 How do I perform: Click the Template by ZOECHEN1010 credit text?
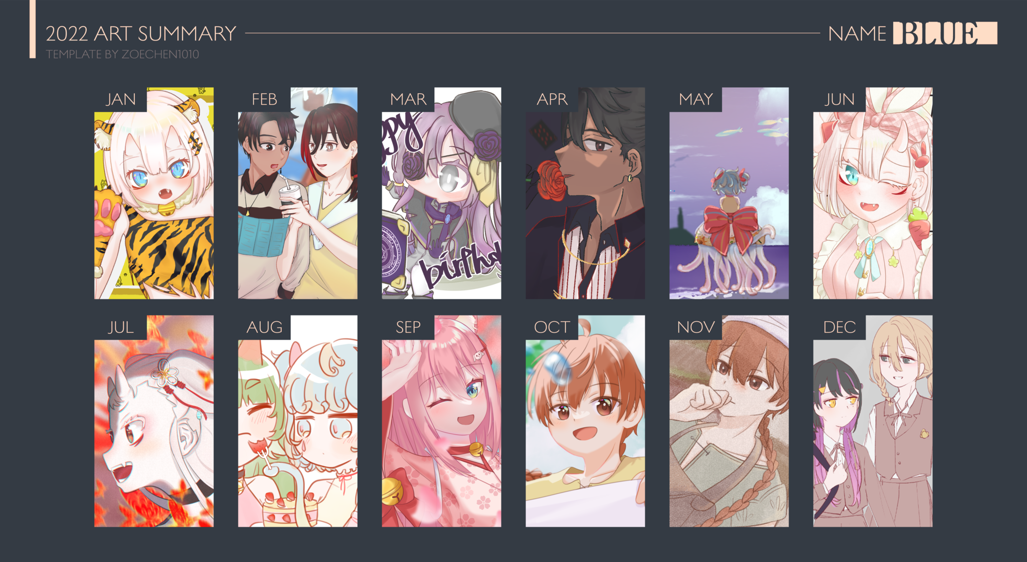point(122,54)
